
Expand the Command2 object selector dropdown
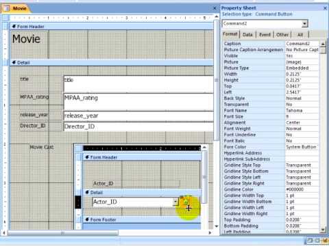click(304, 24)
